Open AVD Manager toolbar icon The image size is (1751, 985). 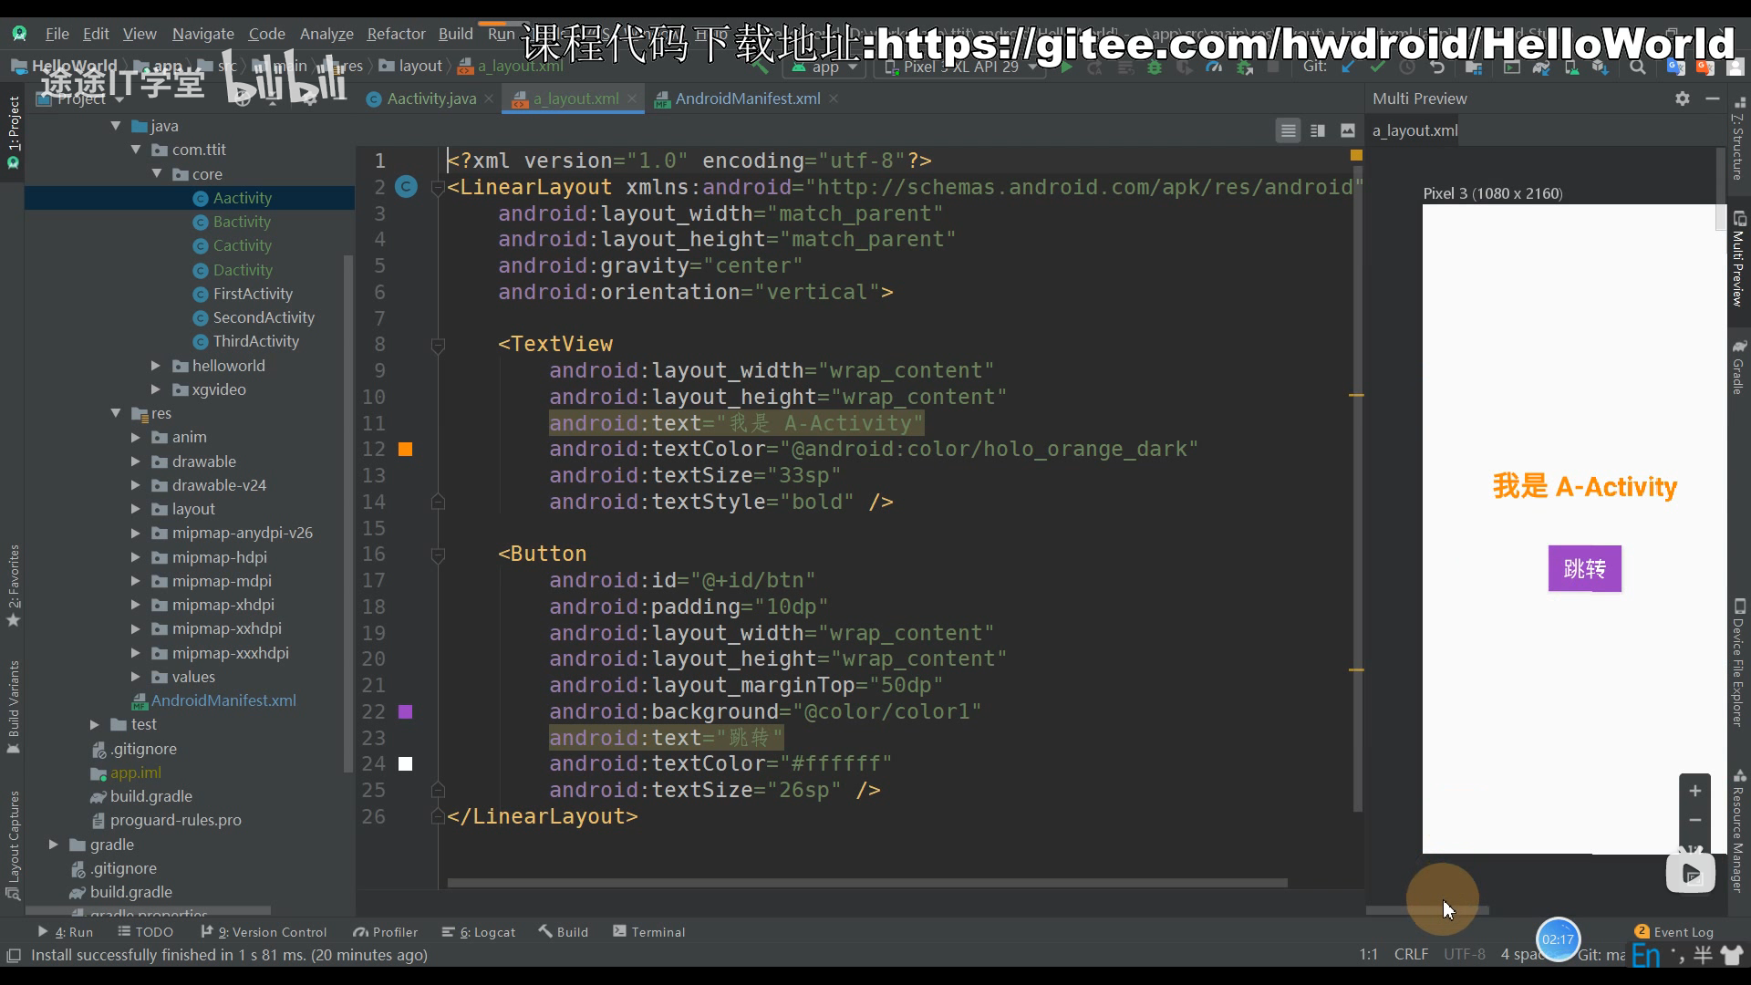(1571, 67)
